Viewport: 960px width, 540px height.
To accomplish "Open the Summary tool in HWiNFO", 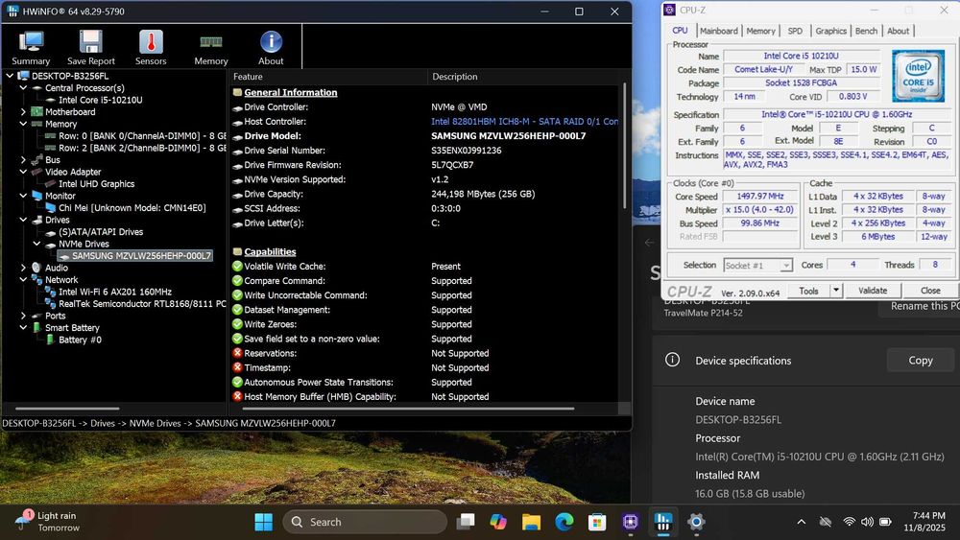I will click(x=31, y=47).
